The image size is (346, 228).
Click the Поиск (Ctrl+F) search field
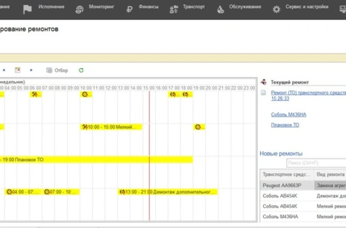pyautogui.click(x=316, y=163)
